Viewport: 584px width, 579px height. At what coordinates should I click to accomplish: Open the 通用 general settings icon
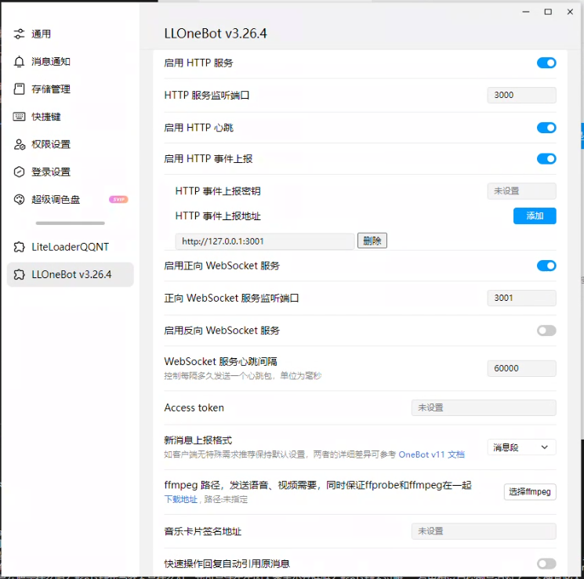pos(19,34)
